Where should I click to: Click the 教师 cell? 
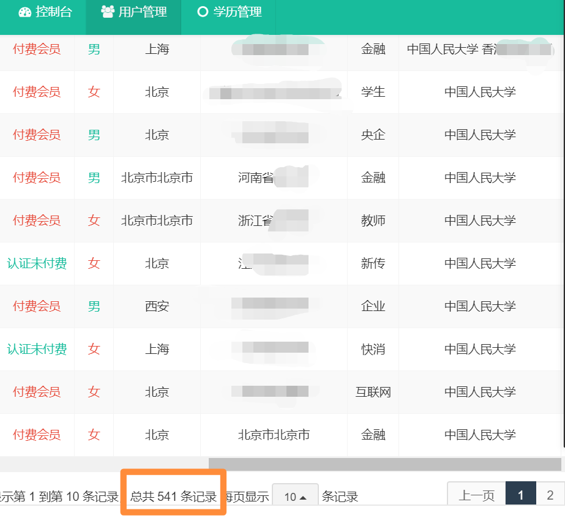pos(373,220)
